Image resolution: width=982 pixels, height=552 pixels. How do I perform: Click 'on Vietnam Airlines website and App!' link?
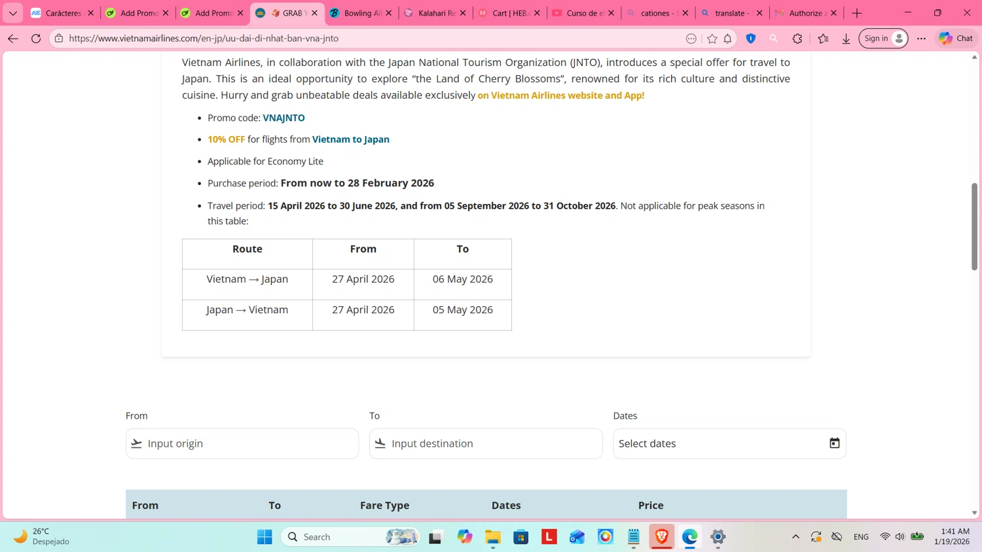click(x=561, y=95)
